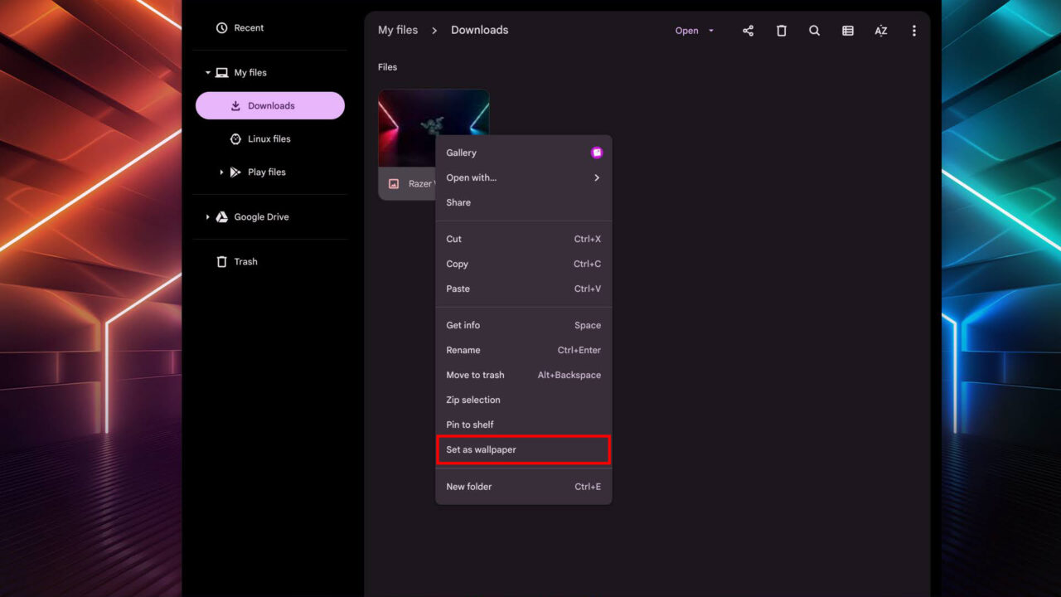The image size is (1061, 597).
Task: Click the Downloads breadcrumb label
Action: [x=479, y=29]
